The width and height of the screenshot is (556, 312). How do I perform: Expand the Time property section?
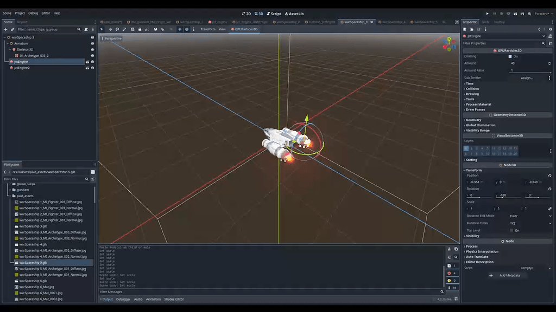click(x=470, y=84)
